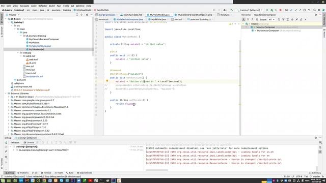Screen dimensions: 326x183
Task: Refresh the Hierarchy tree
Action: 279,19
